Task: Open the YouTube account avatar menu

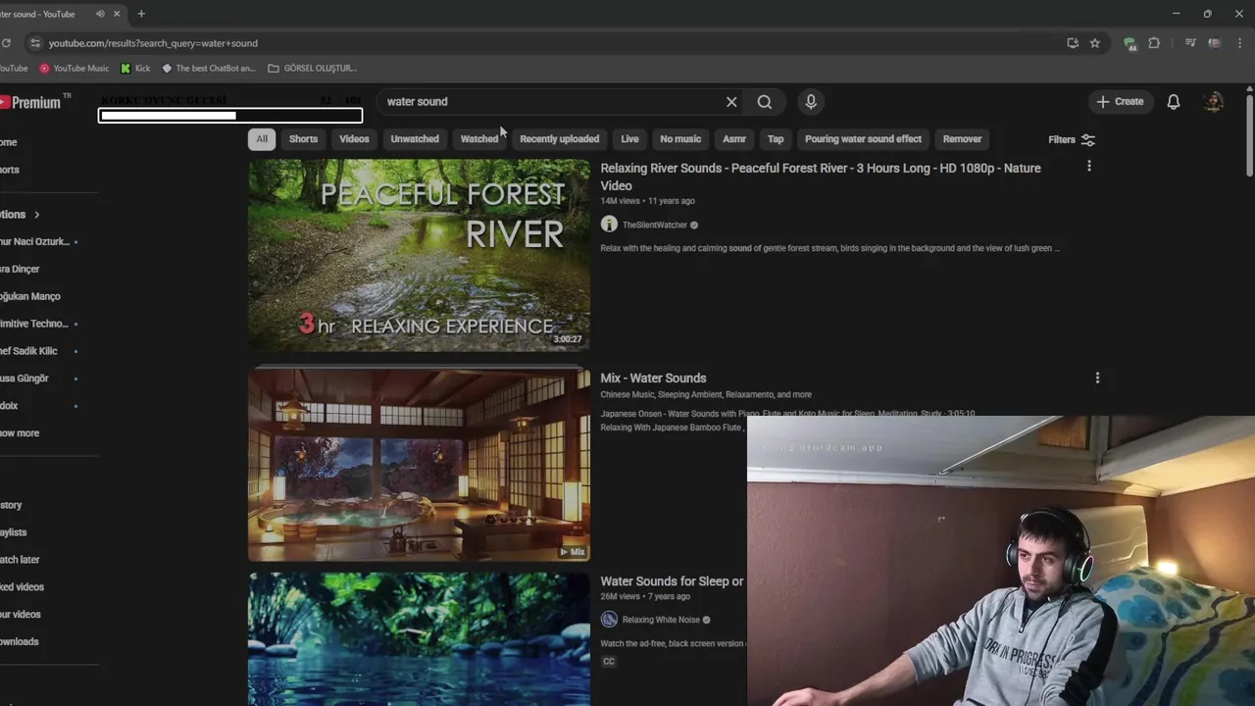Action: (1214, 102)
